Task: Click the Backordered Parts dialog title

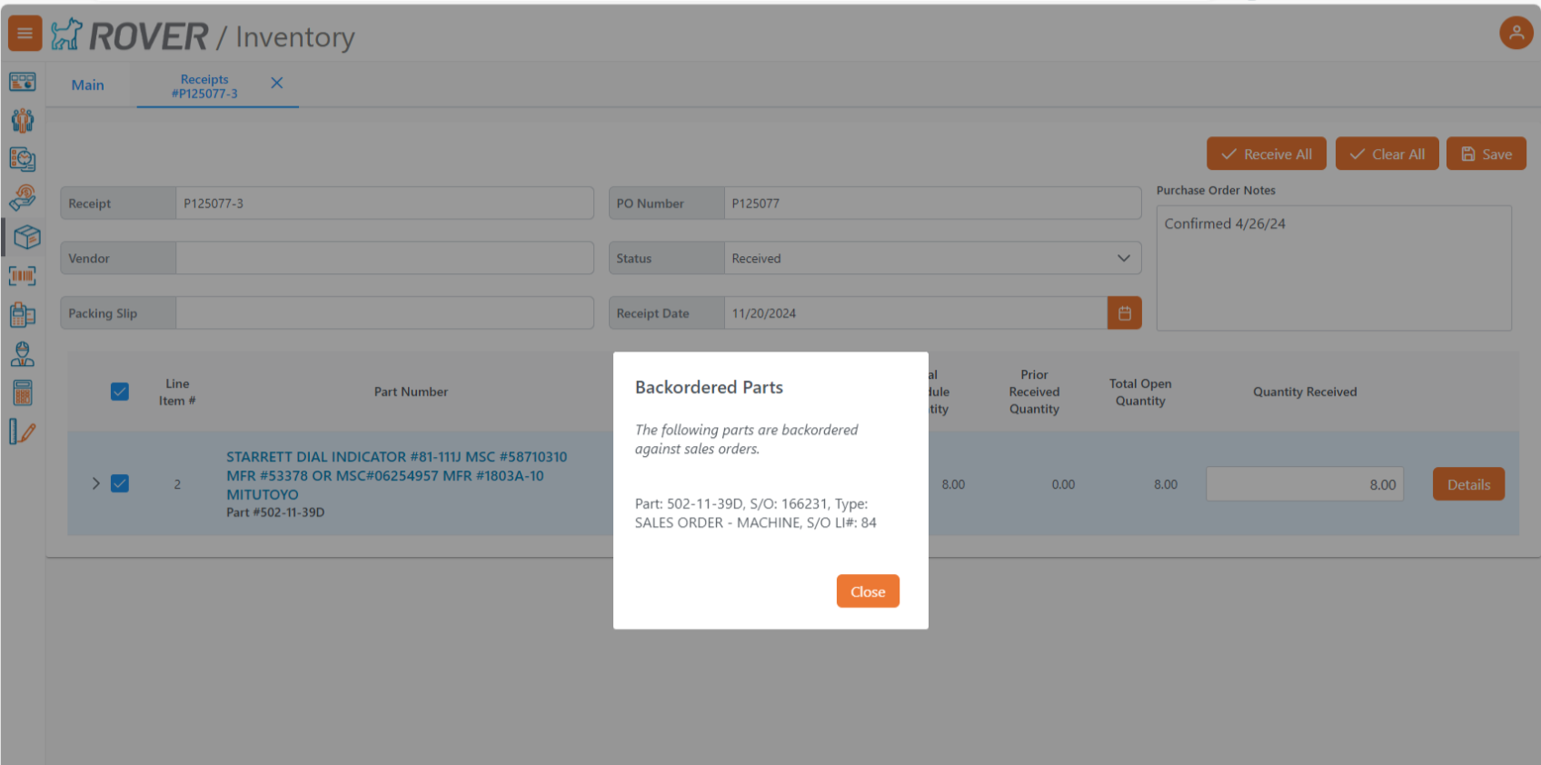Action: [709, 387]
